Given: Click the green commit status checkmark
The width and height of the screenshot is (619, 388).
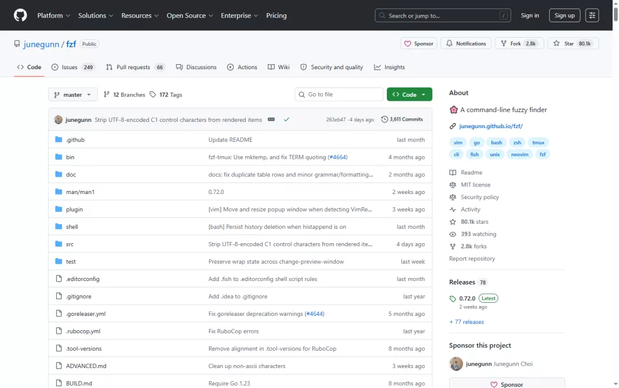Looking at the screenshot, I should (x=286, y=120).
